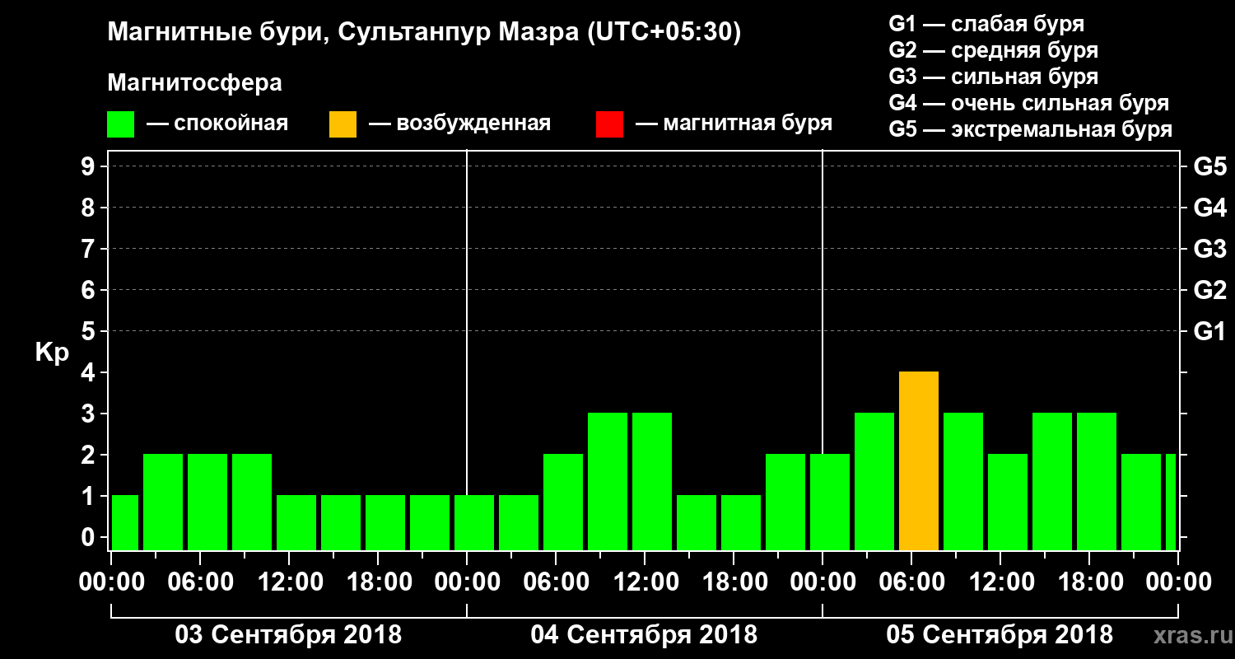Click the '— возбужденная' legend label
Screen dimensions: 1235x659
(459, 124)
